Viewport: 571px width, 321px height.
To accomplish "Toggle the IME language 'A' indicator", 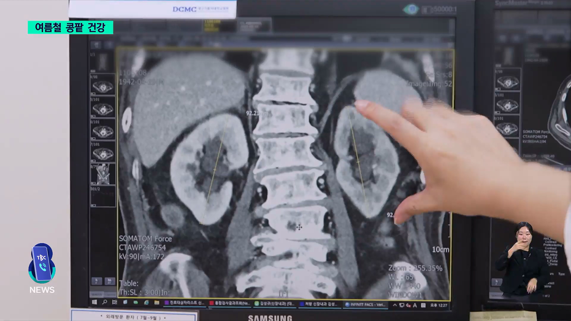I will [415, 305].
